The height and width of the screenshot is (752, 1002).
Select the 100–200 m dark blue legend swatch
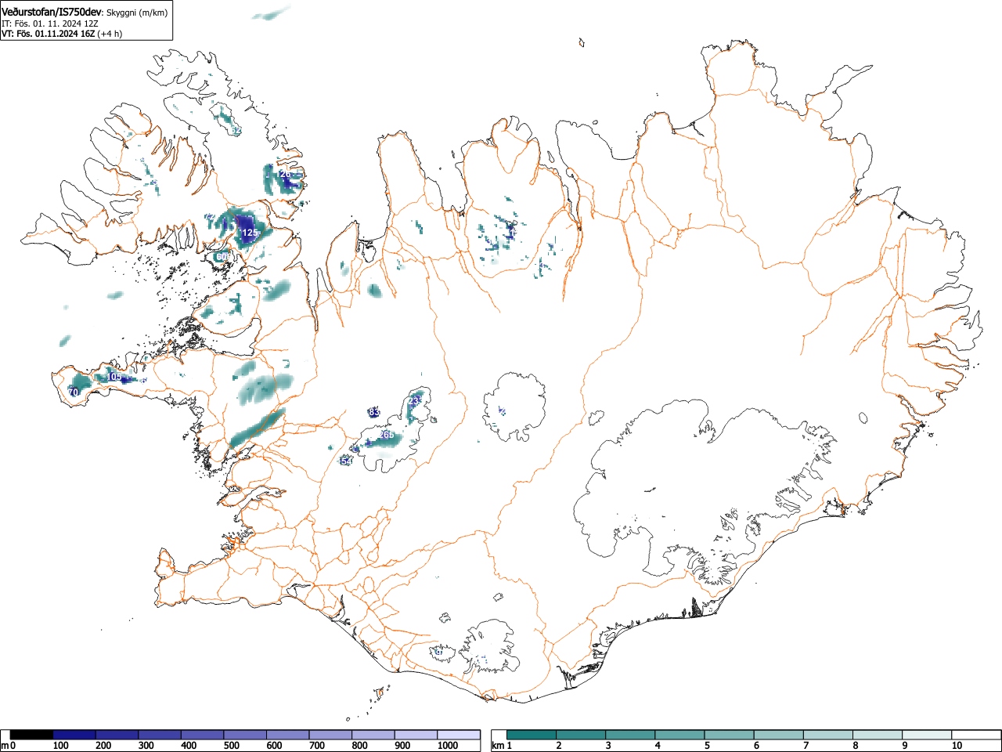[x=74, y=735]
